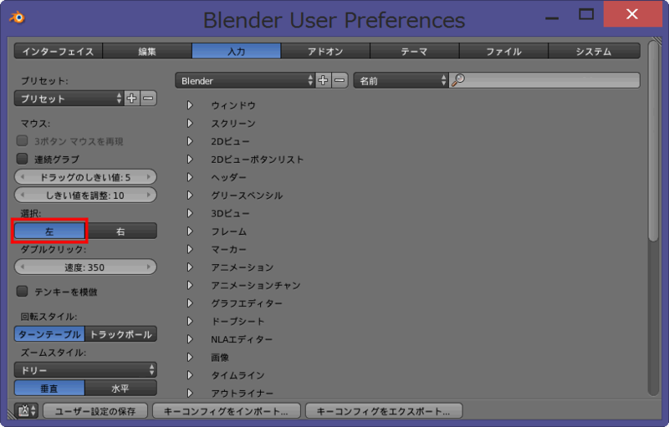The image size is (669, 427).
Task: Choose ターンテーブル rotation style
Action: tap(49, 334)
